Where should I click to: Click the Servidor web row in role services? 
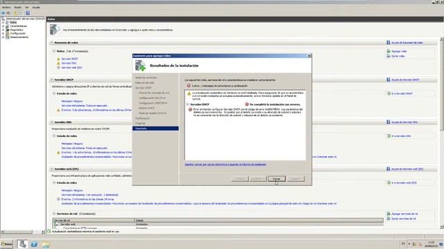point(218,224)
